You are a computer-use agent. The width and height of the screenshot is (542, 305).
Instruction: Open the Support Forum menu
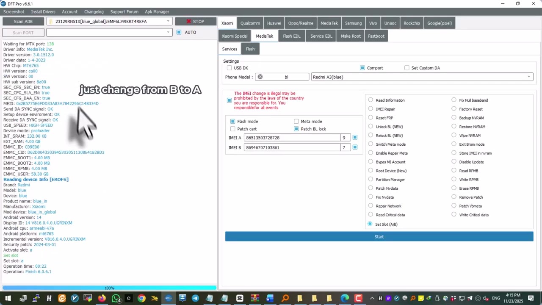(x=124, y=11)
